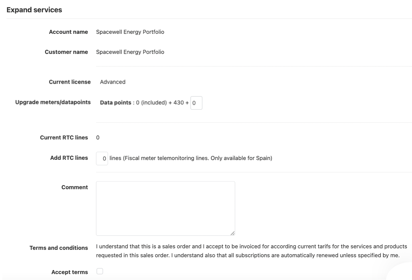Click the Current RTC lines label

(64, 138)
